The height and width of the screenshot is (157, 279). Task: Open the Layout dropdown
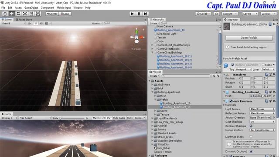click(269, 14)
